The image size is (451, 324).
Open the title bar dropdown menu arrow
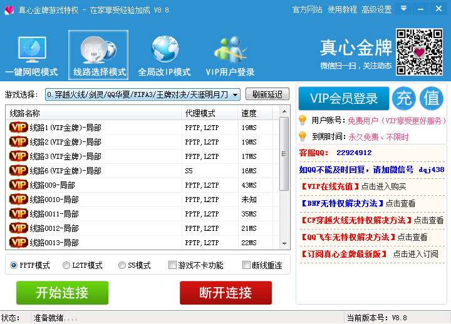[x=403, y=9]
